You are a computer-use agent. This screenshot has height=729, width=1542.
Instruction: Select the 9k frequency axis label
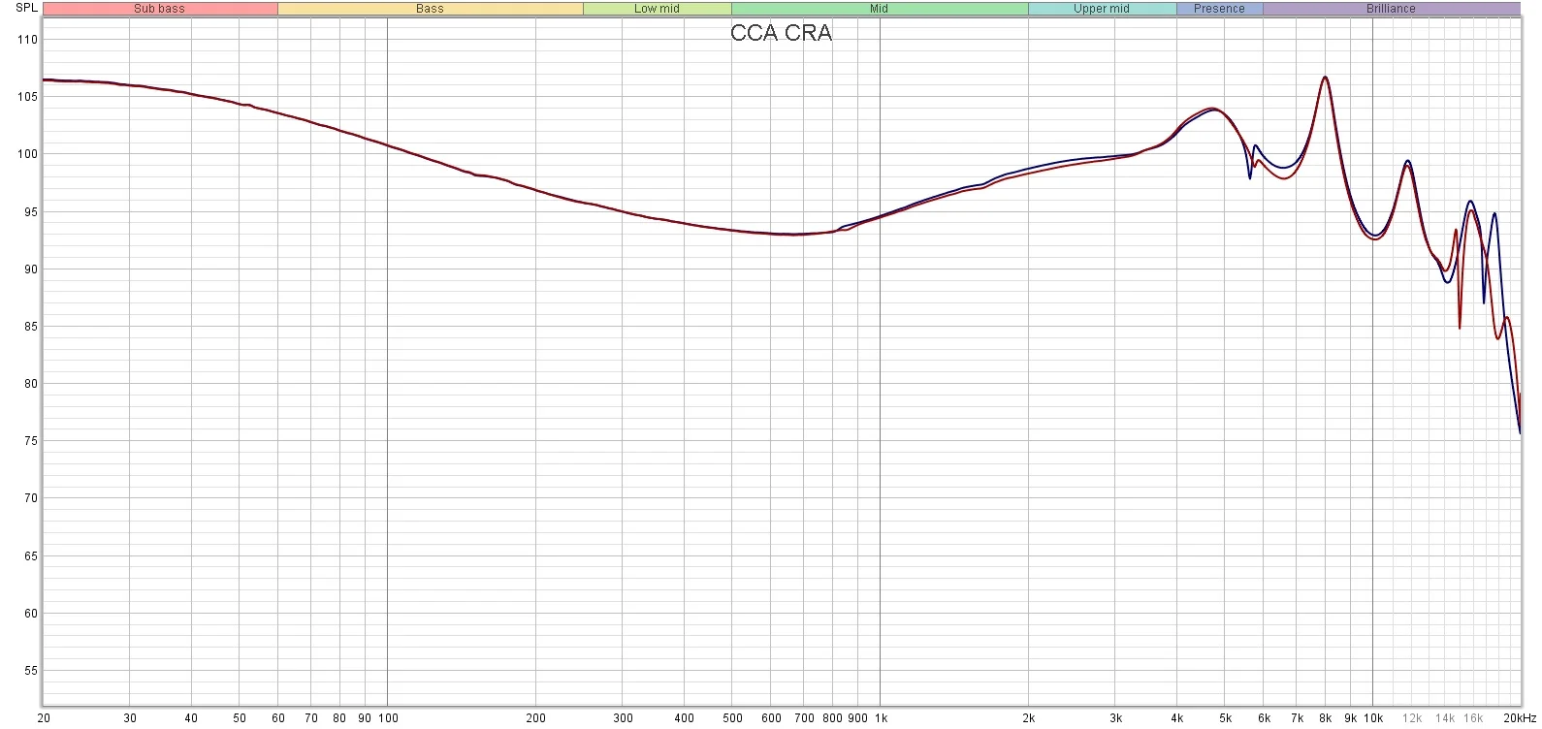(1350, 718)
